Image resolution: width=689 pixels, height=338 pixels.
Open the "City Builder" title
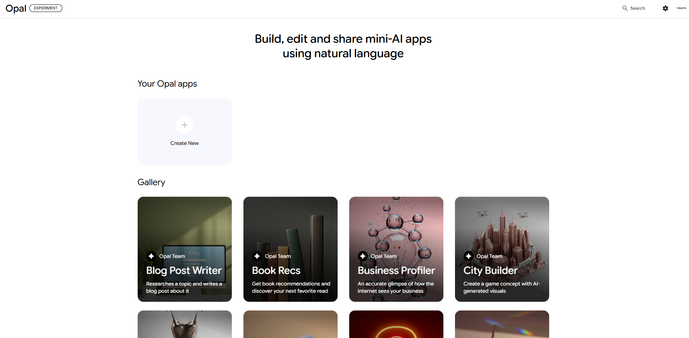(490, 271)
